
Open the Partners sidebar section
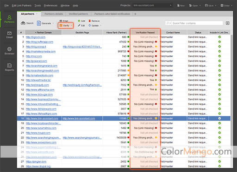pos(9,19)
